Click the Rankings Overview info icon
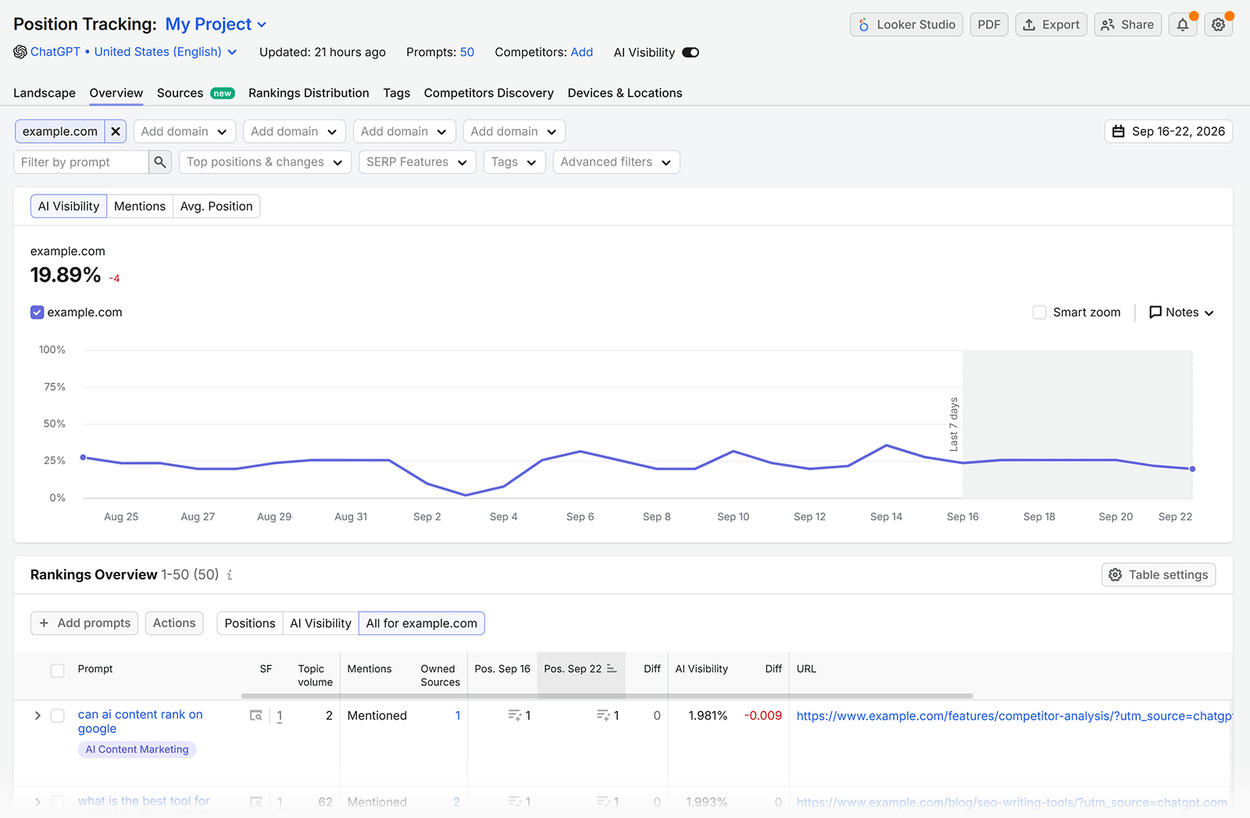1250x818 pixels. point(230,575)
